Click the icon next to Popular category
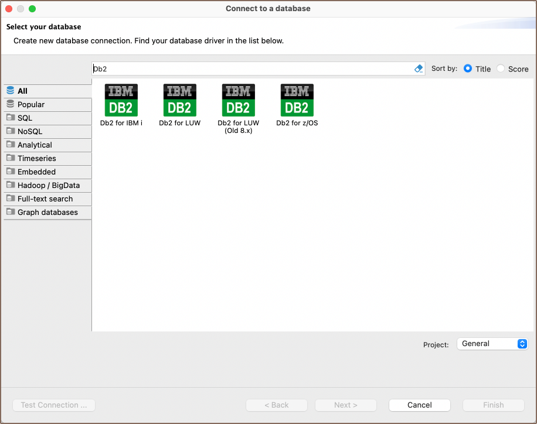The image size is (537, 424). tap(10, 104)
